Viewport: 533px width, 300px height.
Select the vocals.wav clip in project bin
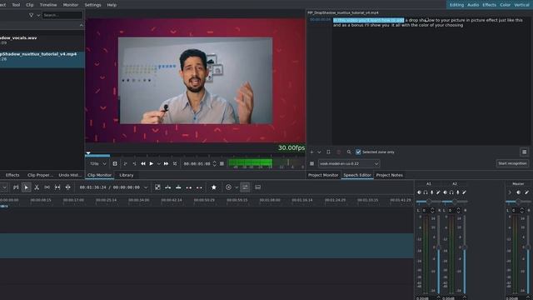[x=42, y=40]
